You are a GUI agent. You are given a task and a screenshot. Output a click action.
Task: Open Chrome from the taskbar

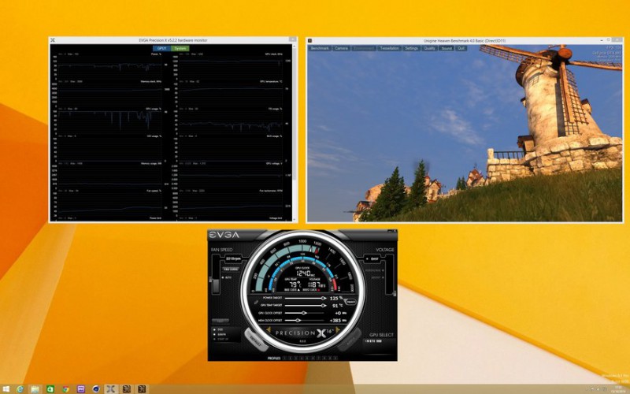click(x=65, y=388)
